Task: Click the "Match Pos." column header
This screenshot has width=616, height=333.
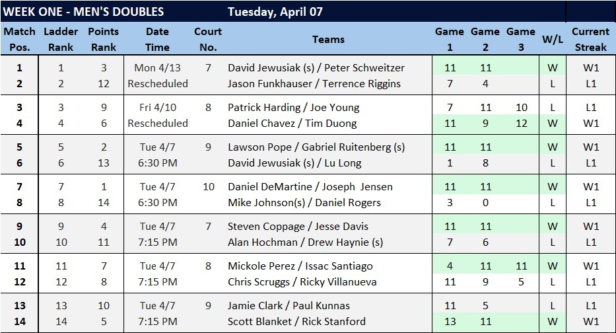Action: 20,40
